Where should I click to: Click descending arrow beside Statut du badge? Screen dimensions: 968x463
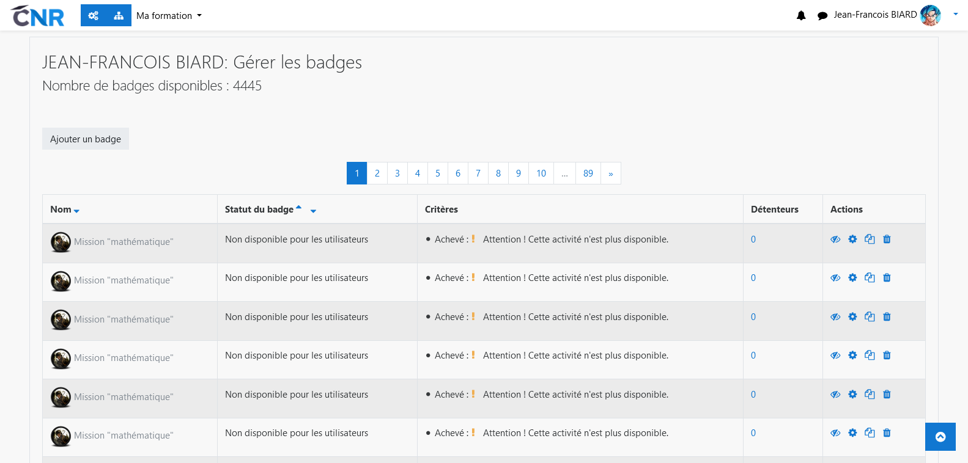[x=313, y=211]
